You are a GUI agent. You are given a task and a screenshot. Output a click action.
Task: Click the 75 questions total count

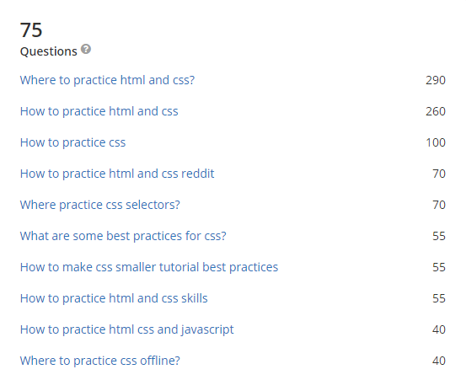[x=31, y=30]
